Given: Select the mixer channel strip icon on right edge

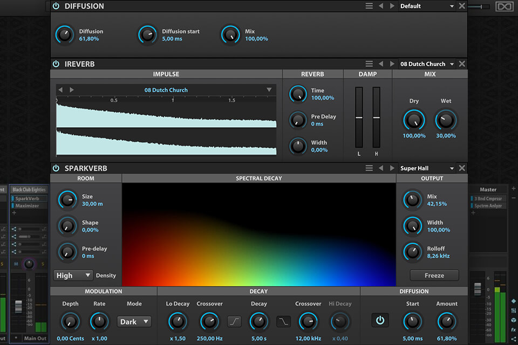Looking at the screenshot, I should click(514, 311).
